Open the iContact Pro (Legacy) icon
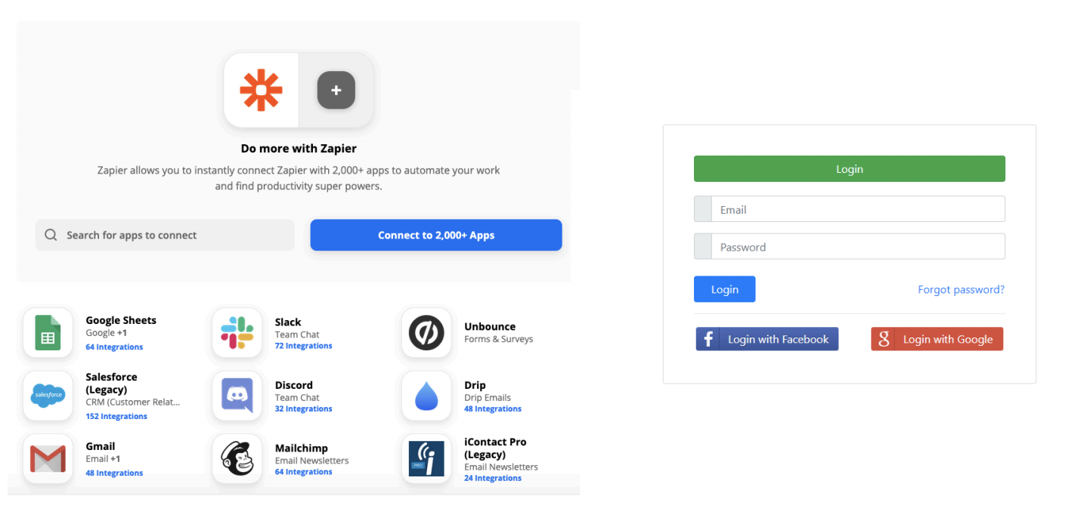 coord(426,458)
